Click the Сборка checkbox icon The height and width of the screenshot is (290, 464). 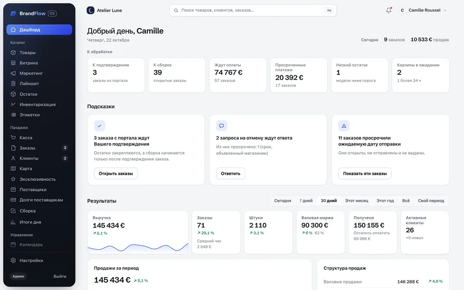(13, 211)
